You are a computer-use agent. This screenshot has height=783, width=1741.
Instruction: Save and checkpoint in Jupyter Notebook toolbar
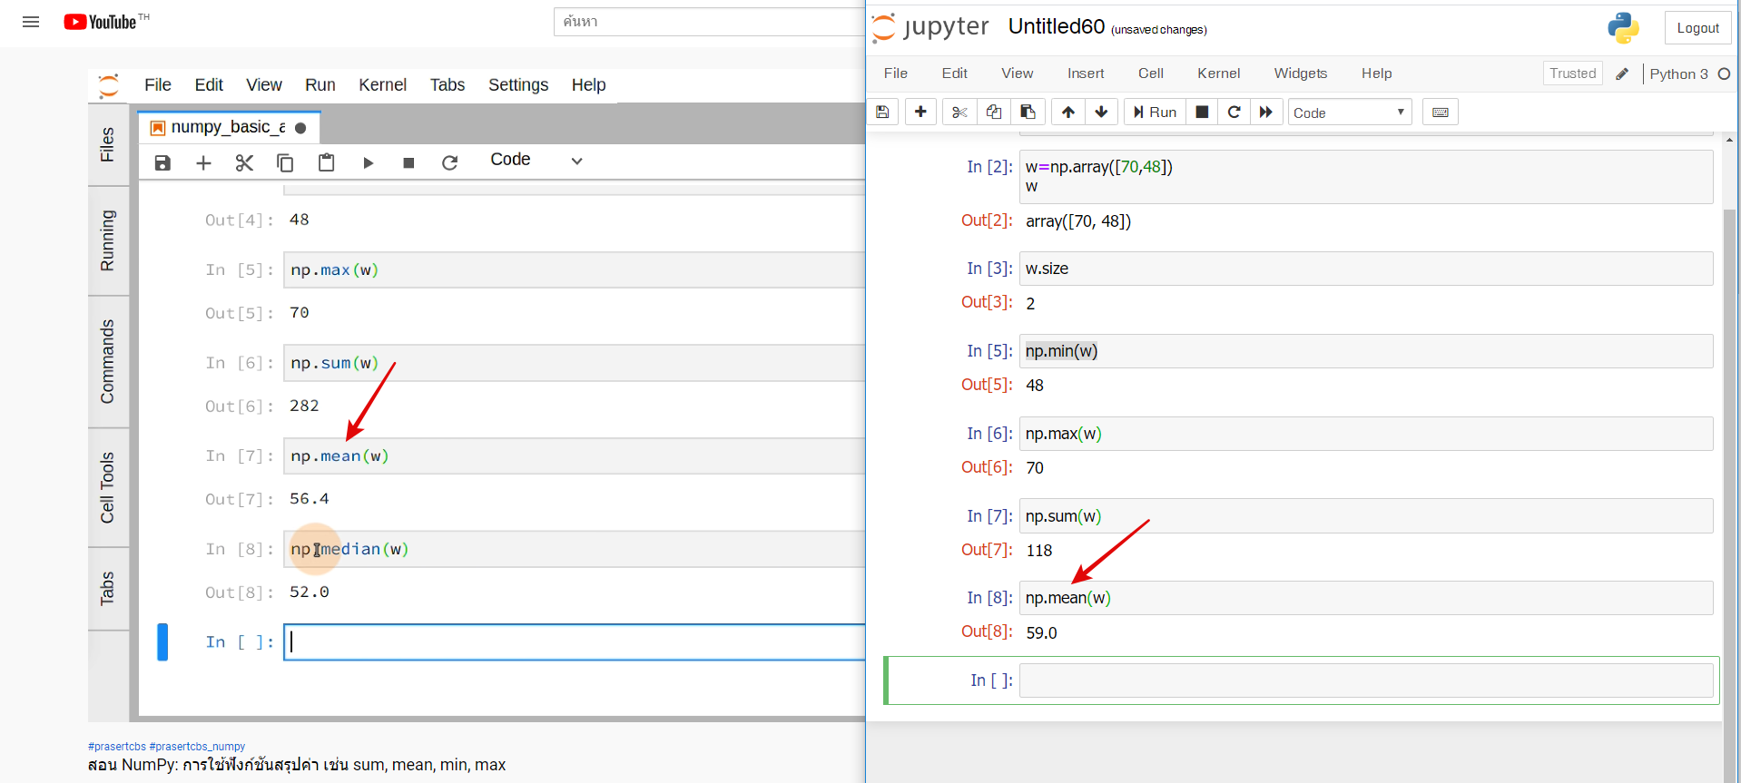click(x=882, y=112)
